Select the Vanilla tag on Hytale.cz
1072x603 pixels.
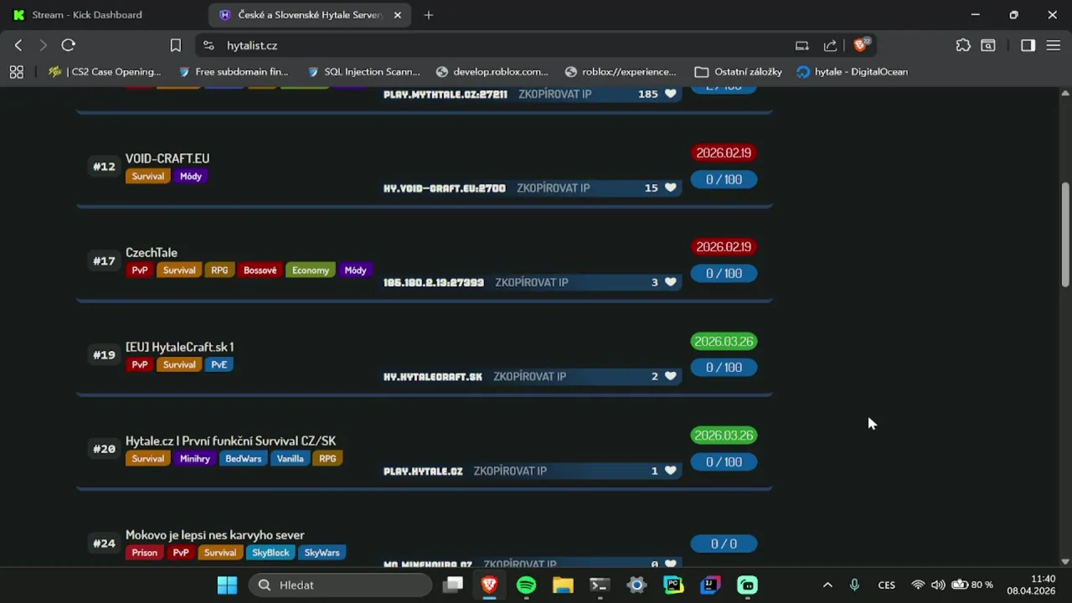point(291,459)
